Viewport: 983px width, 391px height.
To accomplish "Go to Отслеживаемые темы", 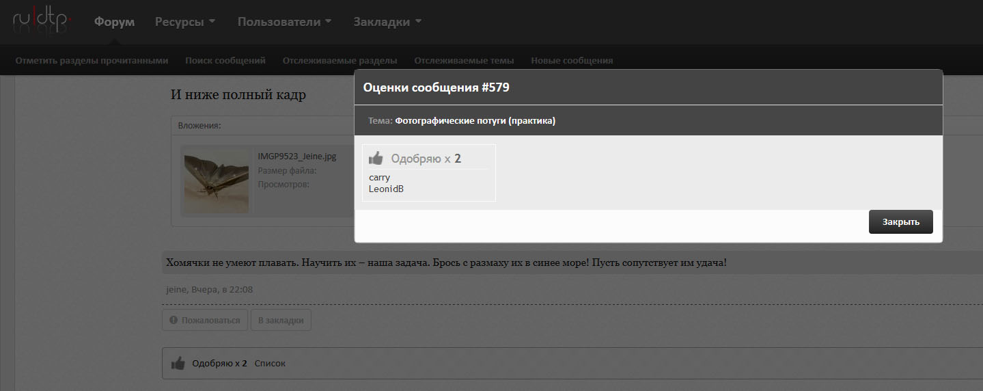I will pyautogui.click(x=464, y=60).
